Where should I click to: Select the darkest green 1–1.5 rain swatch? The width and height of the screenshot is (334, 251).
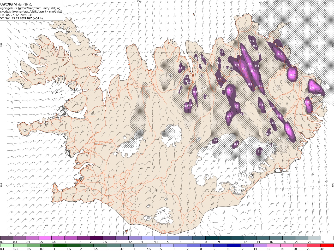(60, 245)
